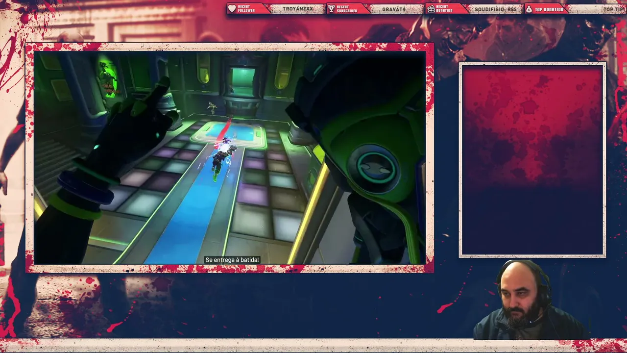Viewport: 627px width, 353px height.
Task: Click the follower name TROYANZXX
Action: [297, 9]
